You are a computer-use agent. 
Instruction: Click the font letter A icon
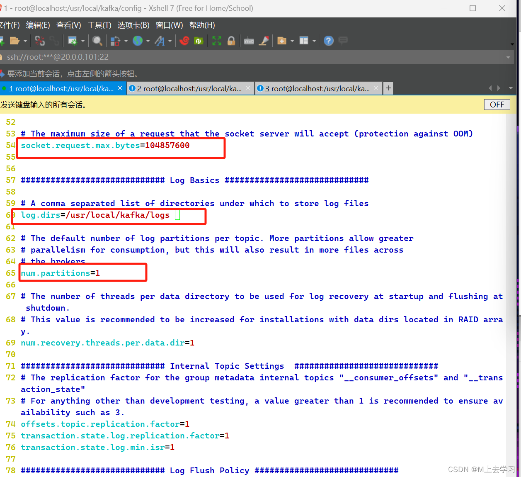coord(160,41)
